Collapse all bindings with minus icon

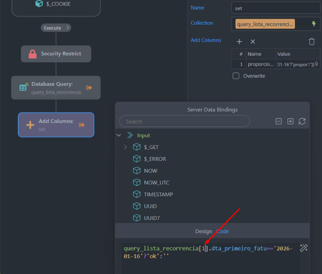tap(279, 121)
